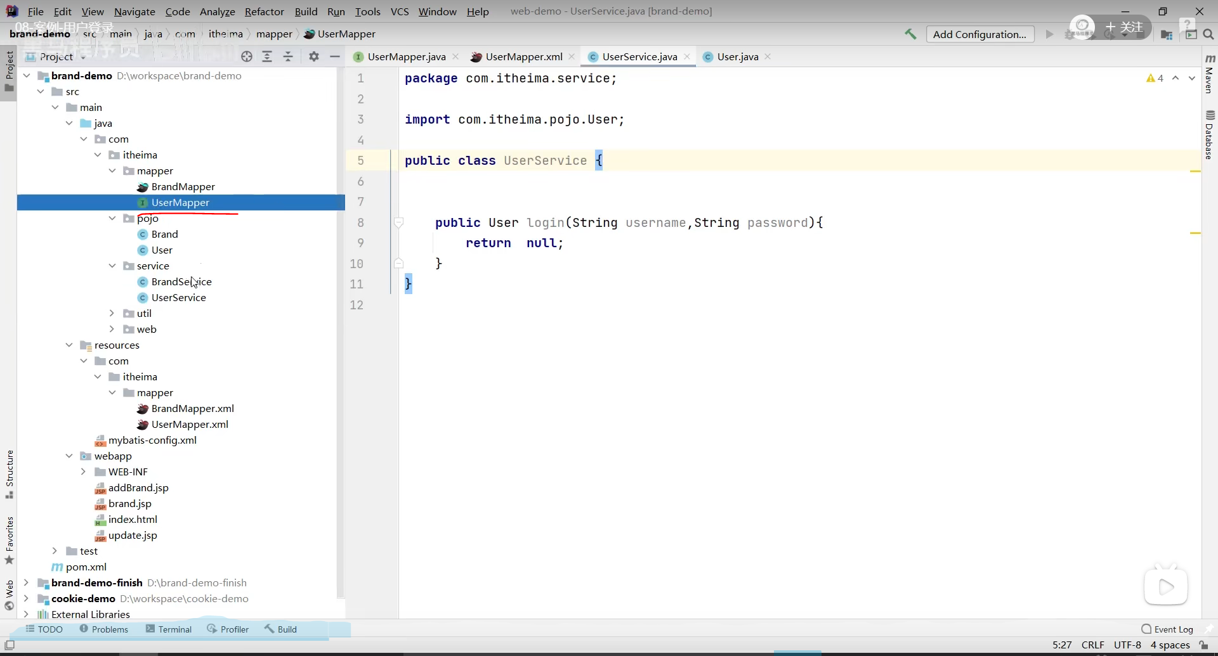Open Project panel settings gear
This screenshot has width=1218, height=656.
pos(313,56)
